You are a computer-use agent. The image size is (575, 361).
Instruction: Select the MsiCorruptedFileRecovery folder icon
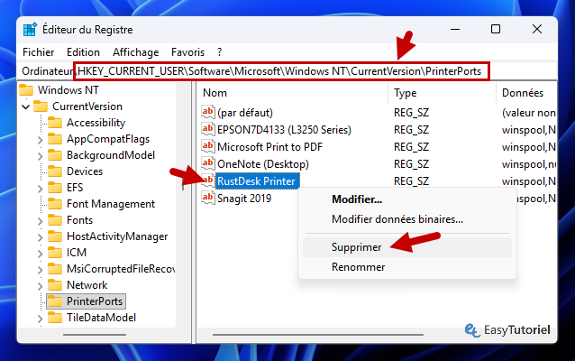click(55, 269)
